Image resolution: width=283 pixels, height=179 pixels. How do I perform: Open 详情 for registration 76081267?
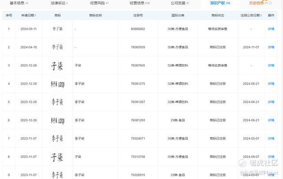[x=271, y=102]
